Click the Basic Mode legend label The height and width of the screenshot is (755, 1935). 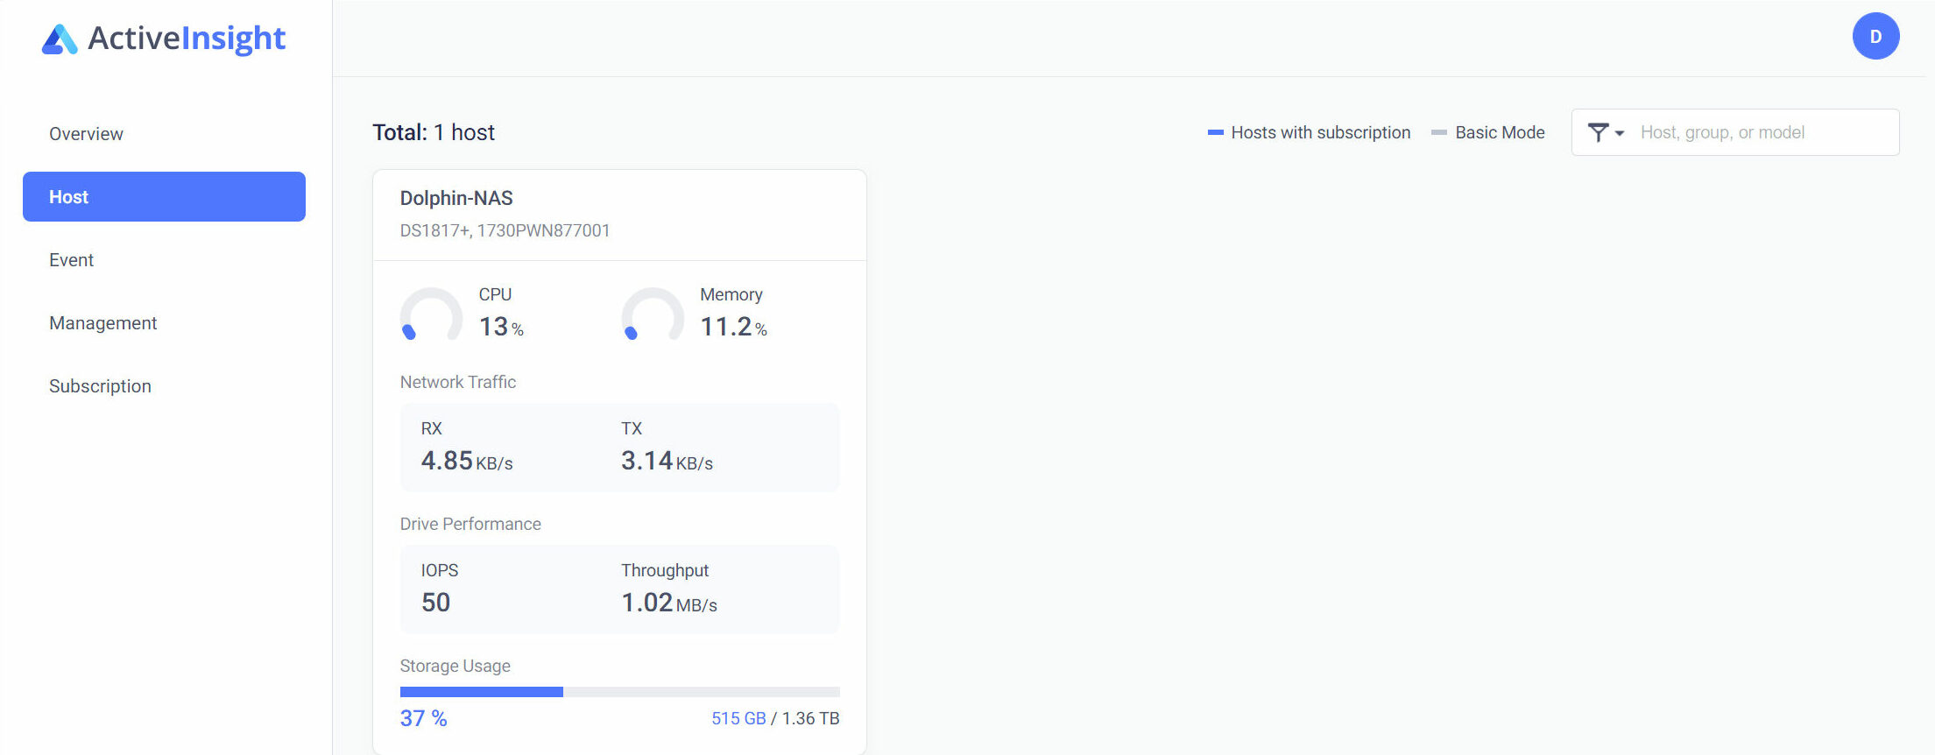[x=1500, y=132]
